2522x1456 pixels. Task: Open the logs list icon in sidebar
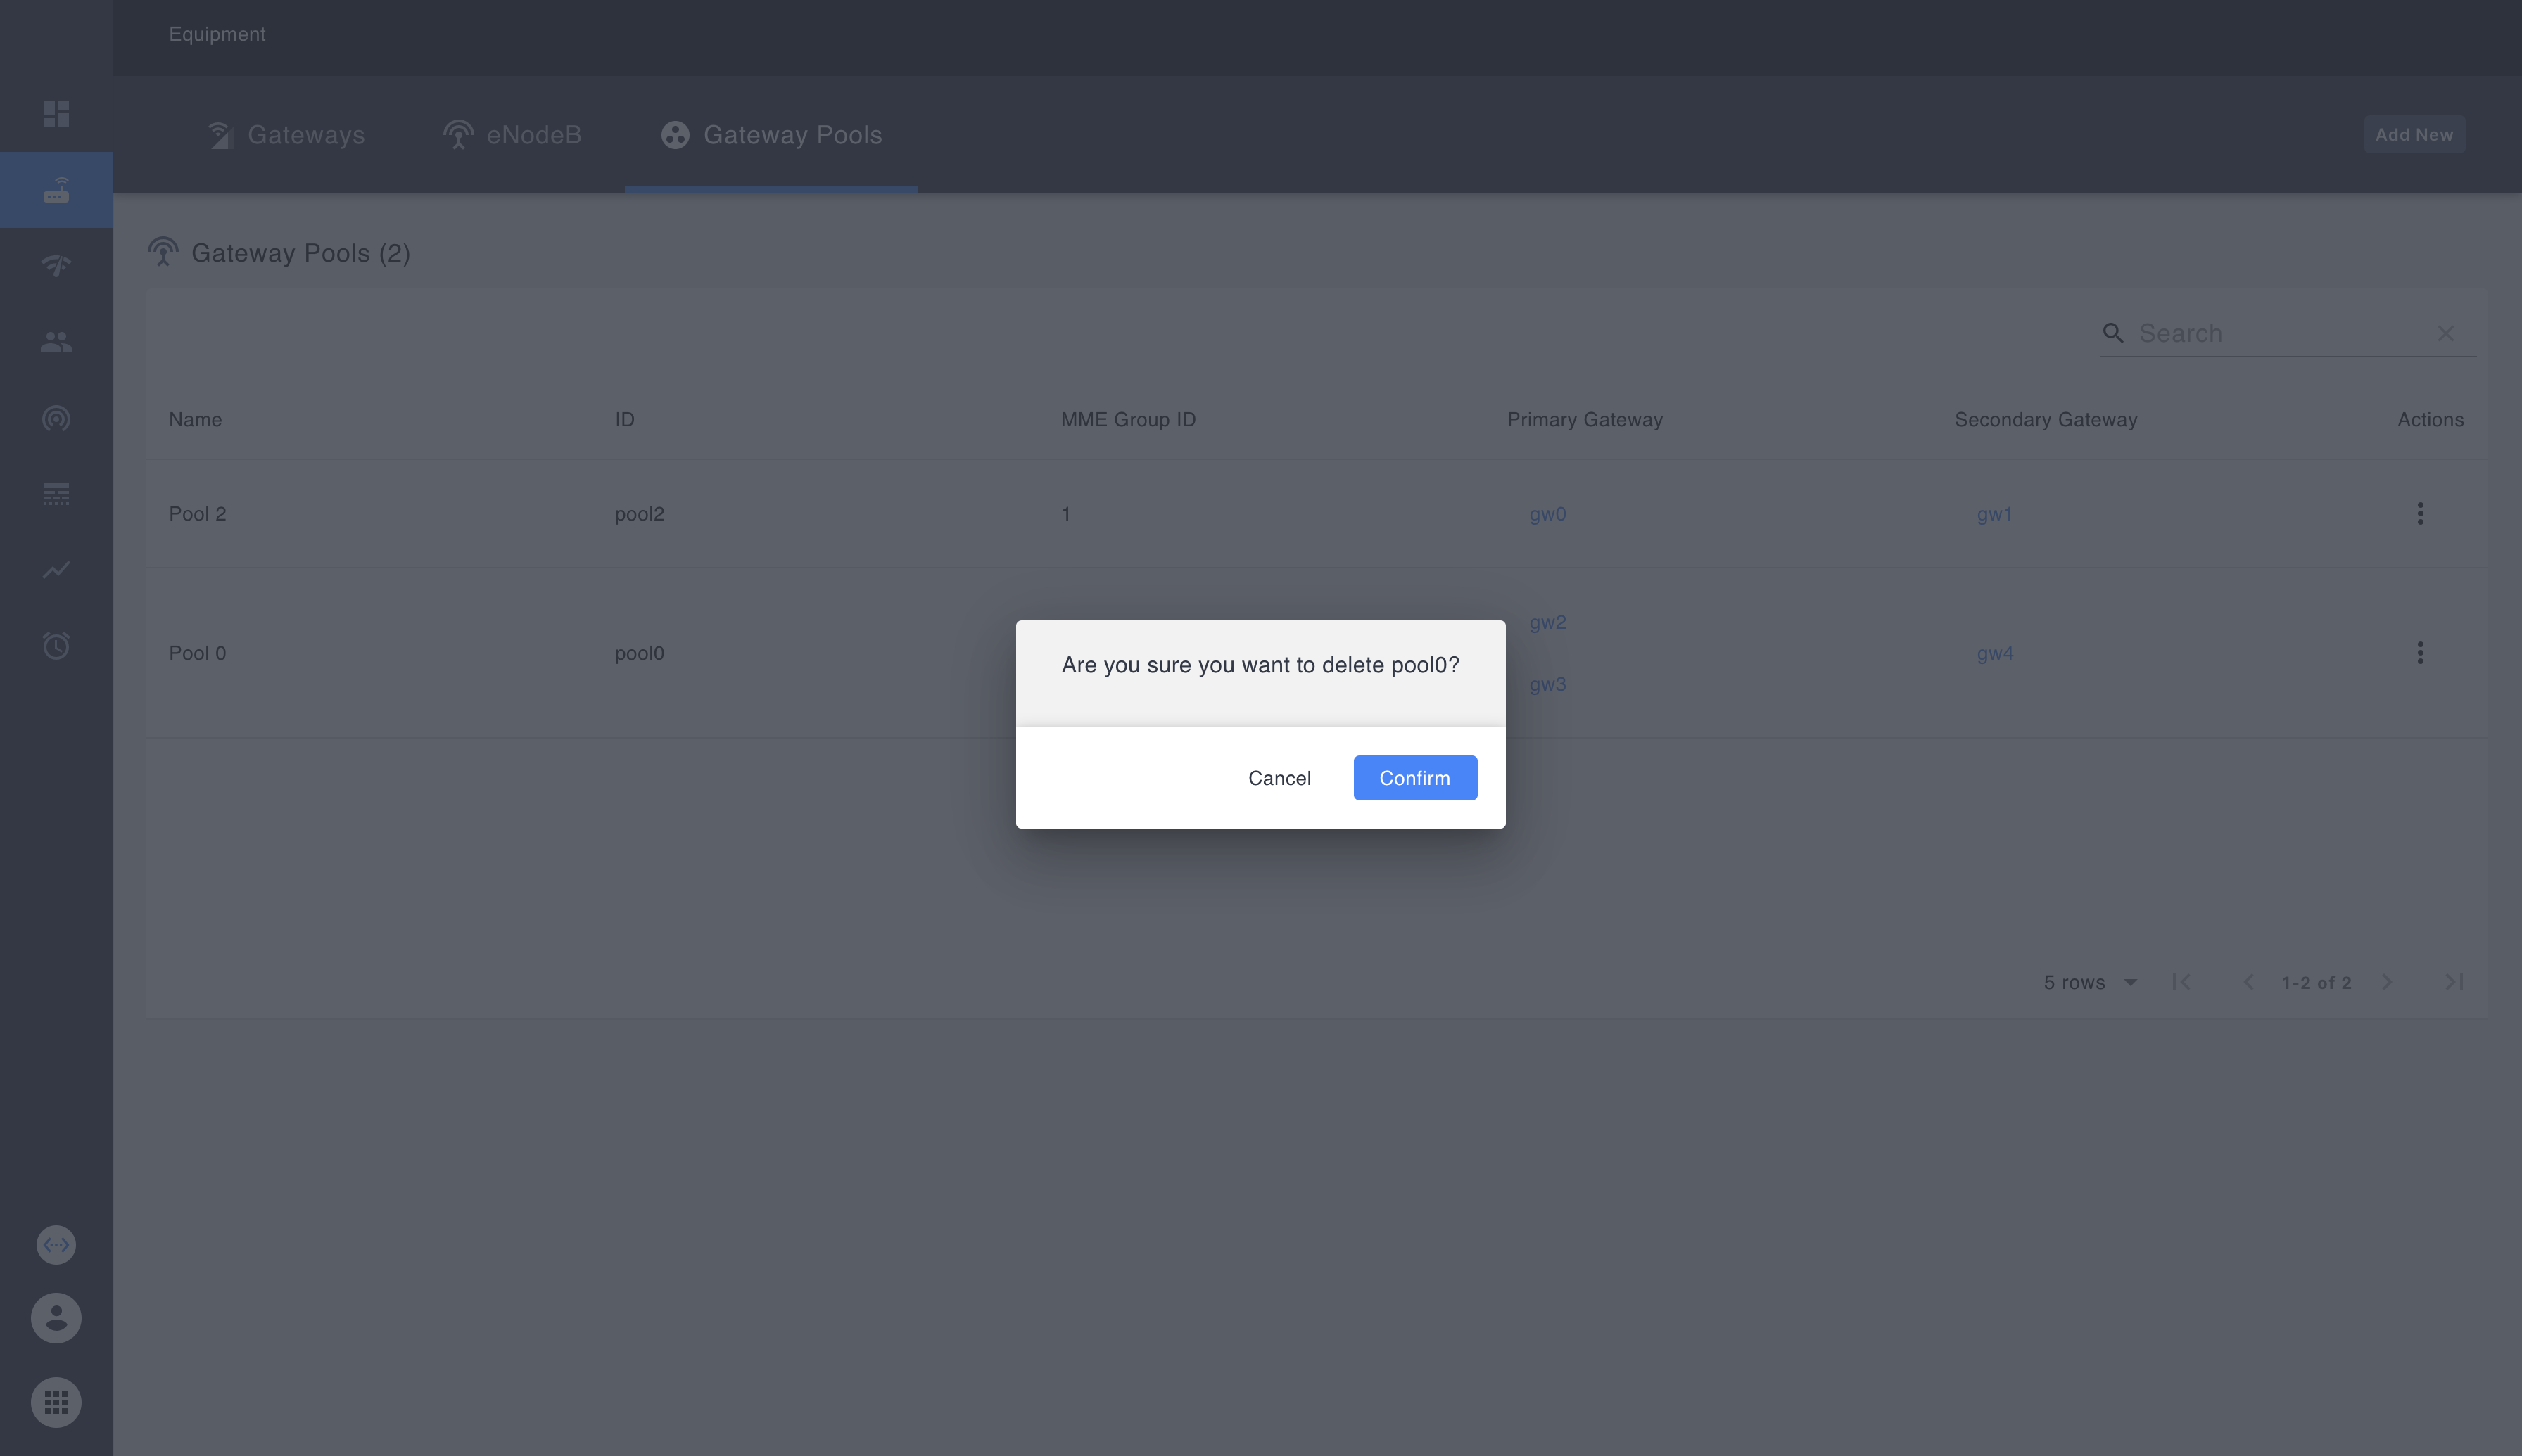55,494
